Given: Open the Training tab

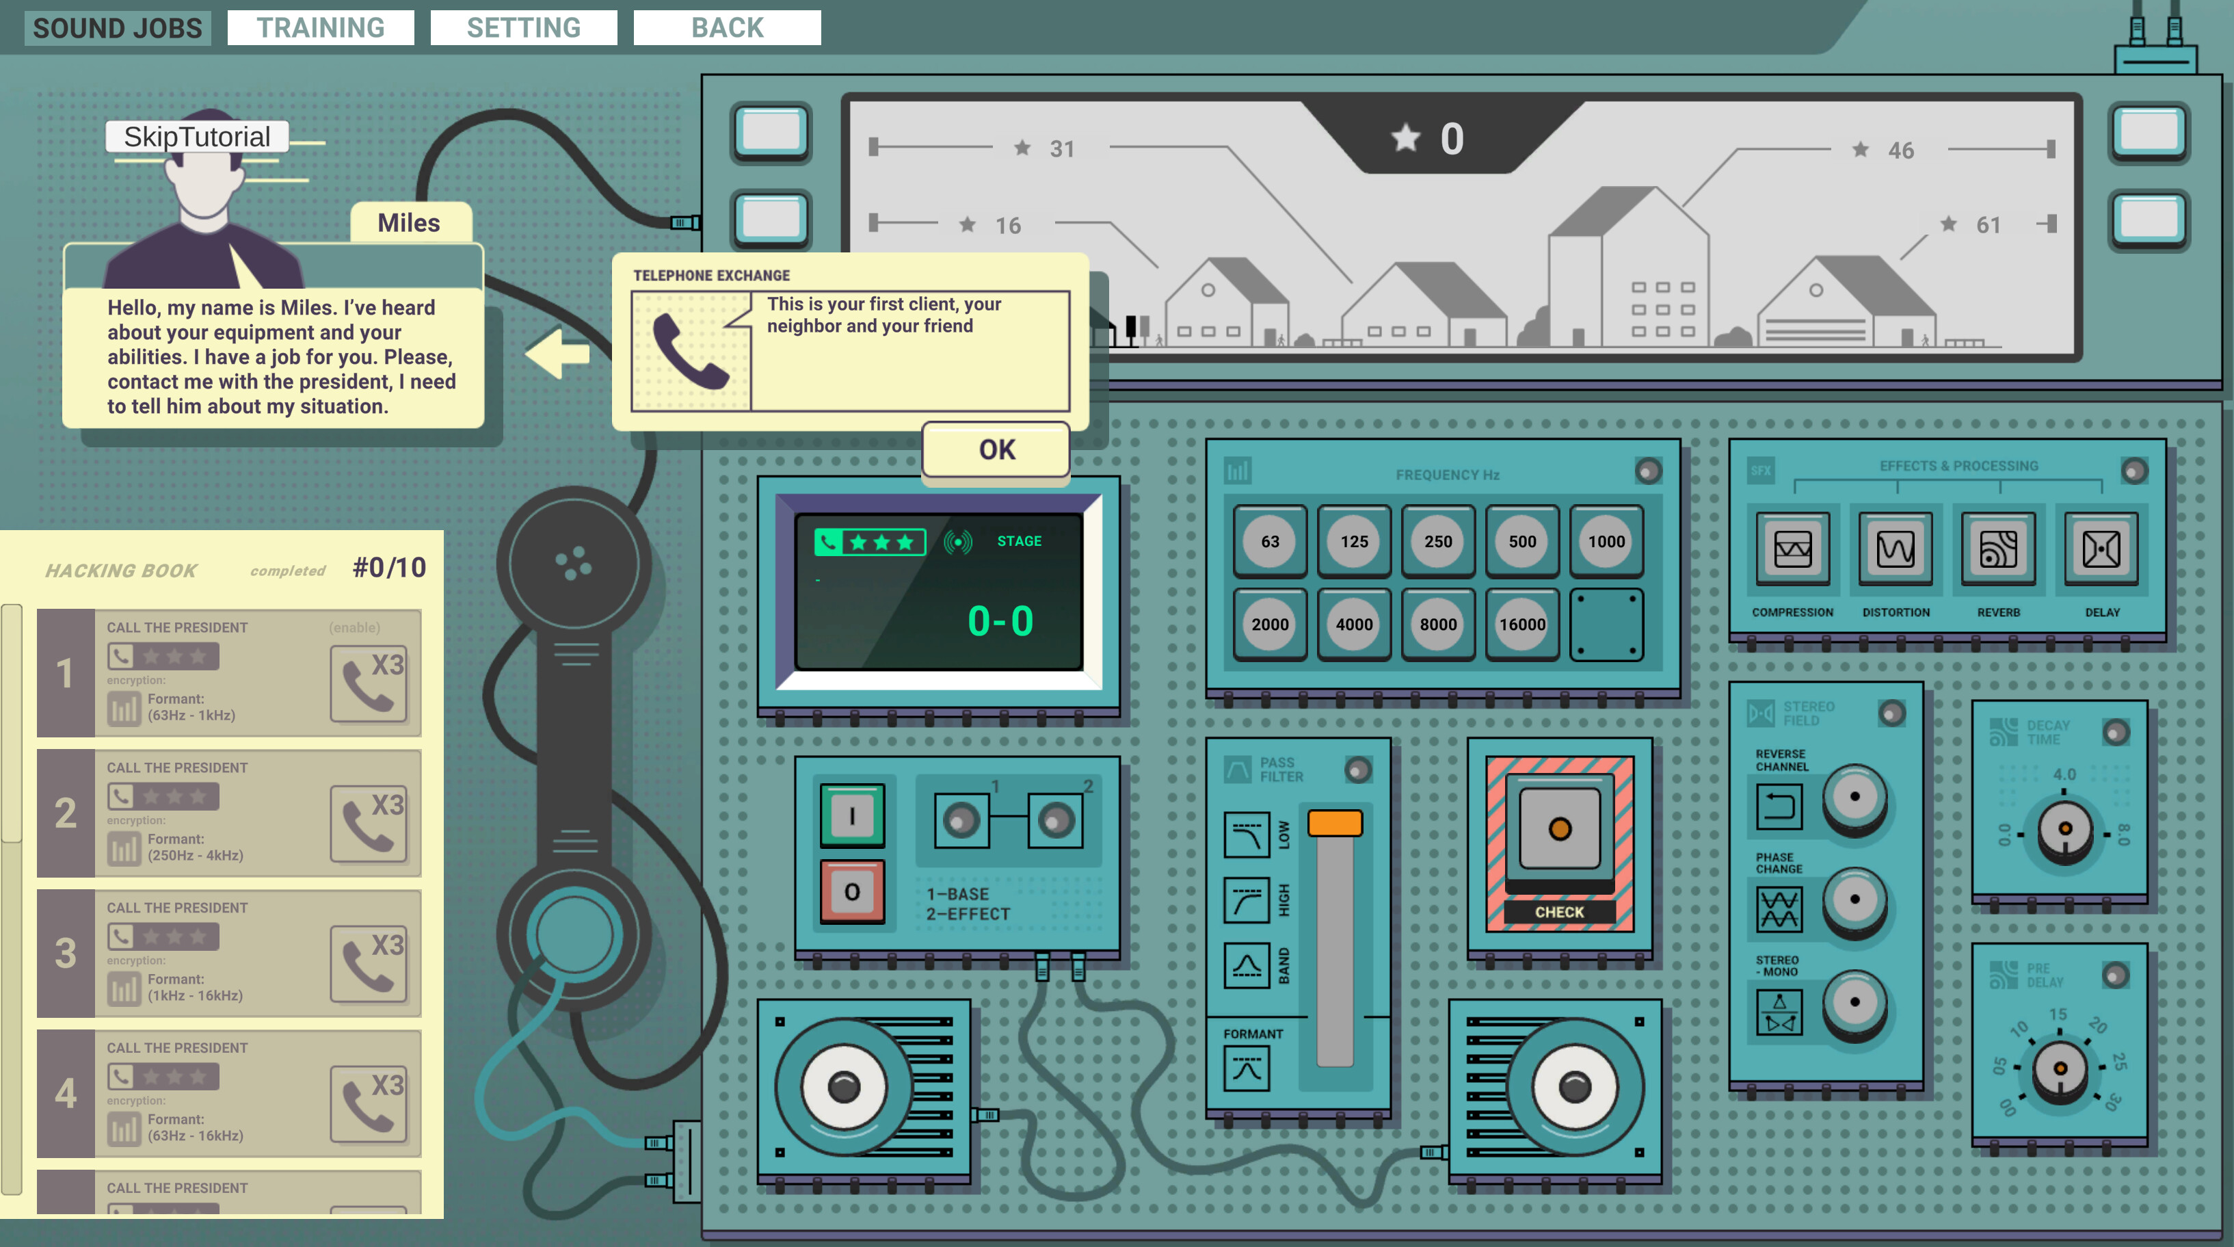Looking at the screenshot, I should [321, 28].
